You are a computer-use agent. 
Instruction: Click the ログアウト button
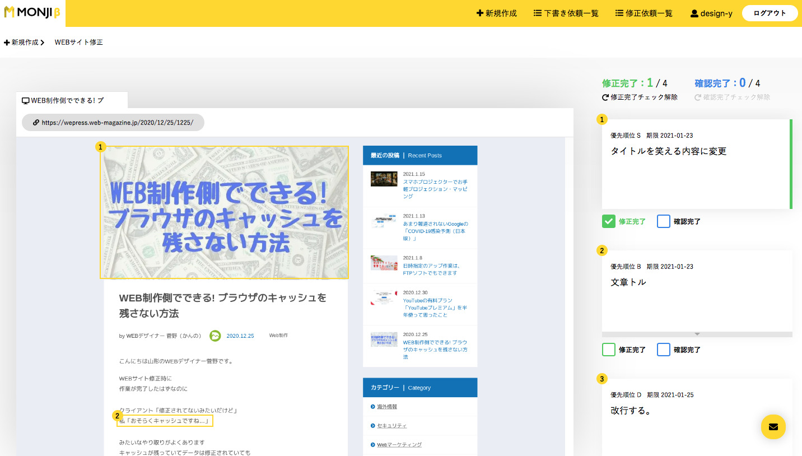(770, 13)
